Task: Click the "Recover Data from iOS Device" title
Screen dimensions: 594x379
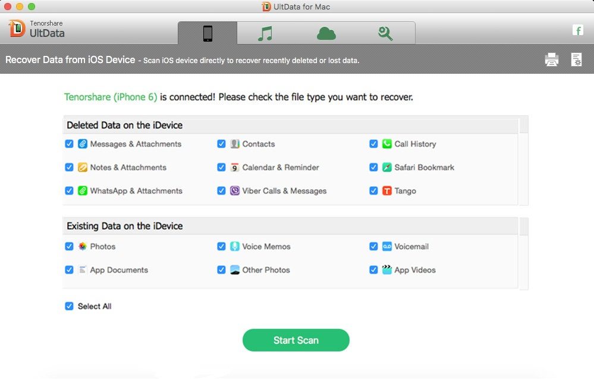Action: (x=70, y=60)
